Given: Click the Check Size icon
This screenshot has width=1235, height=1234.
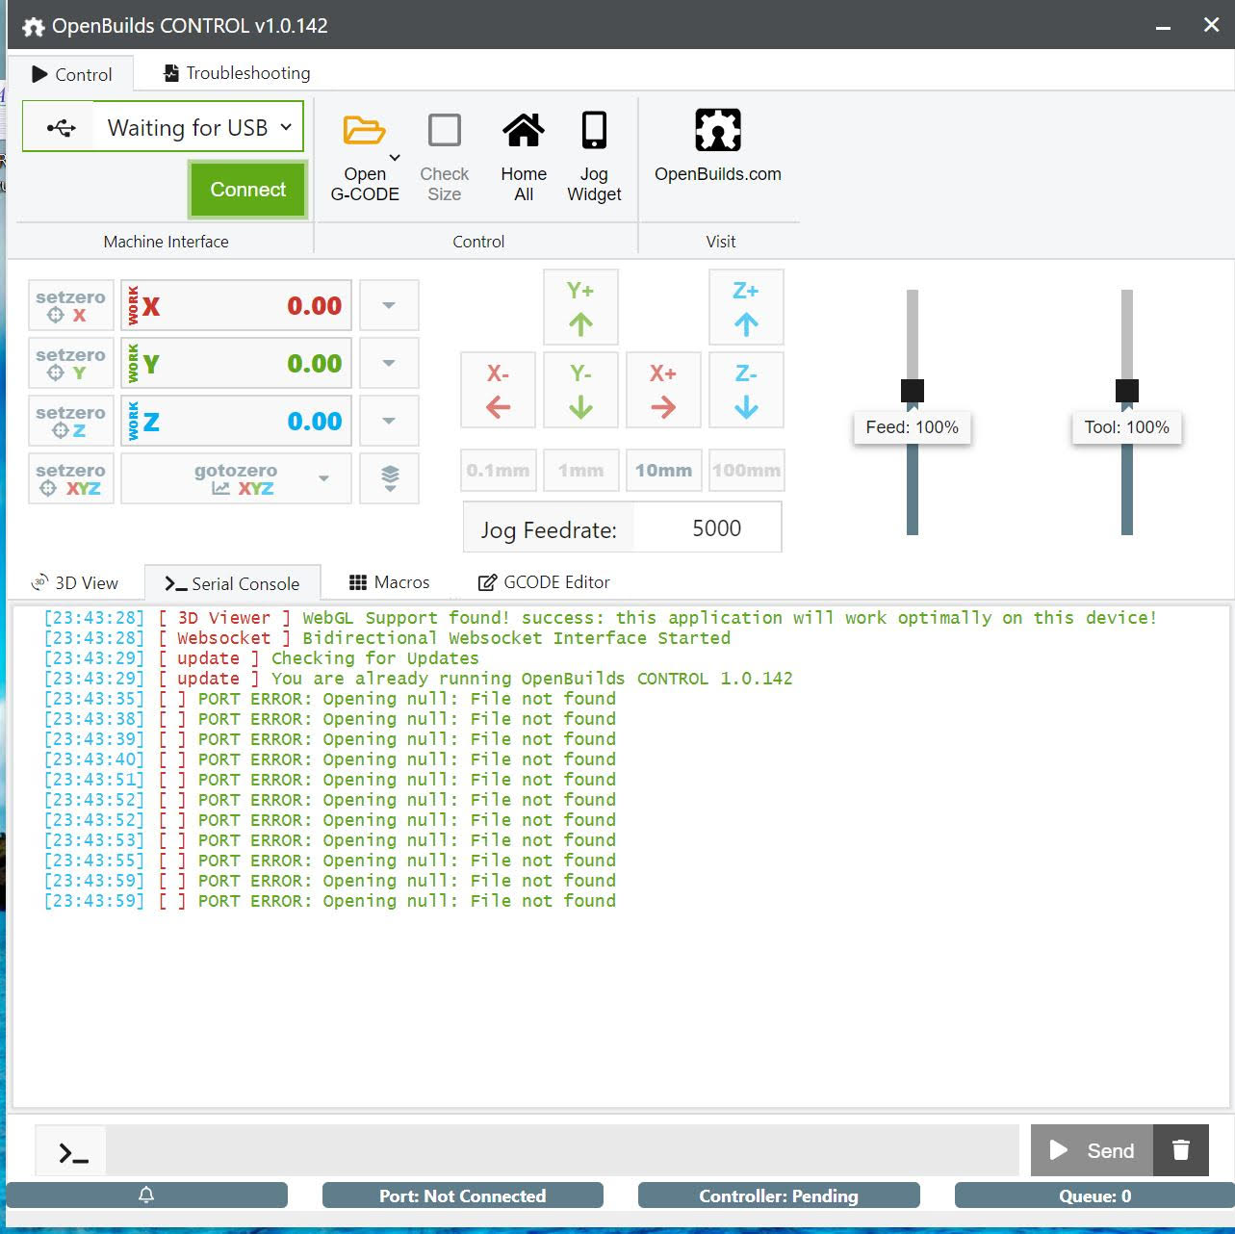Looking at the screenshot, I should click(x=444, y=130).
